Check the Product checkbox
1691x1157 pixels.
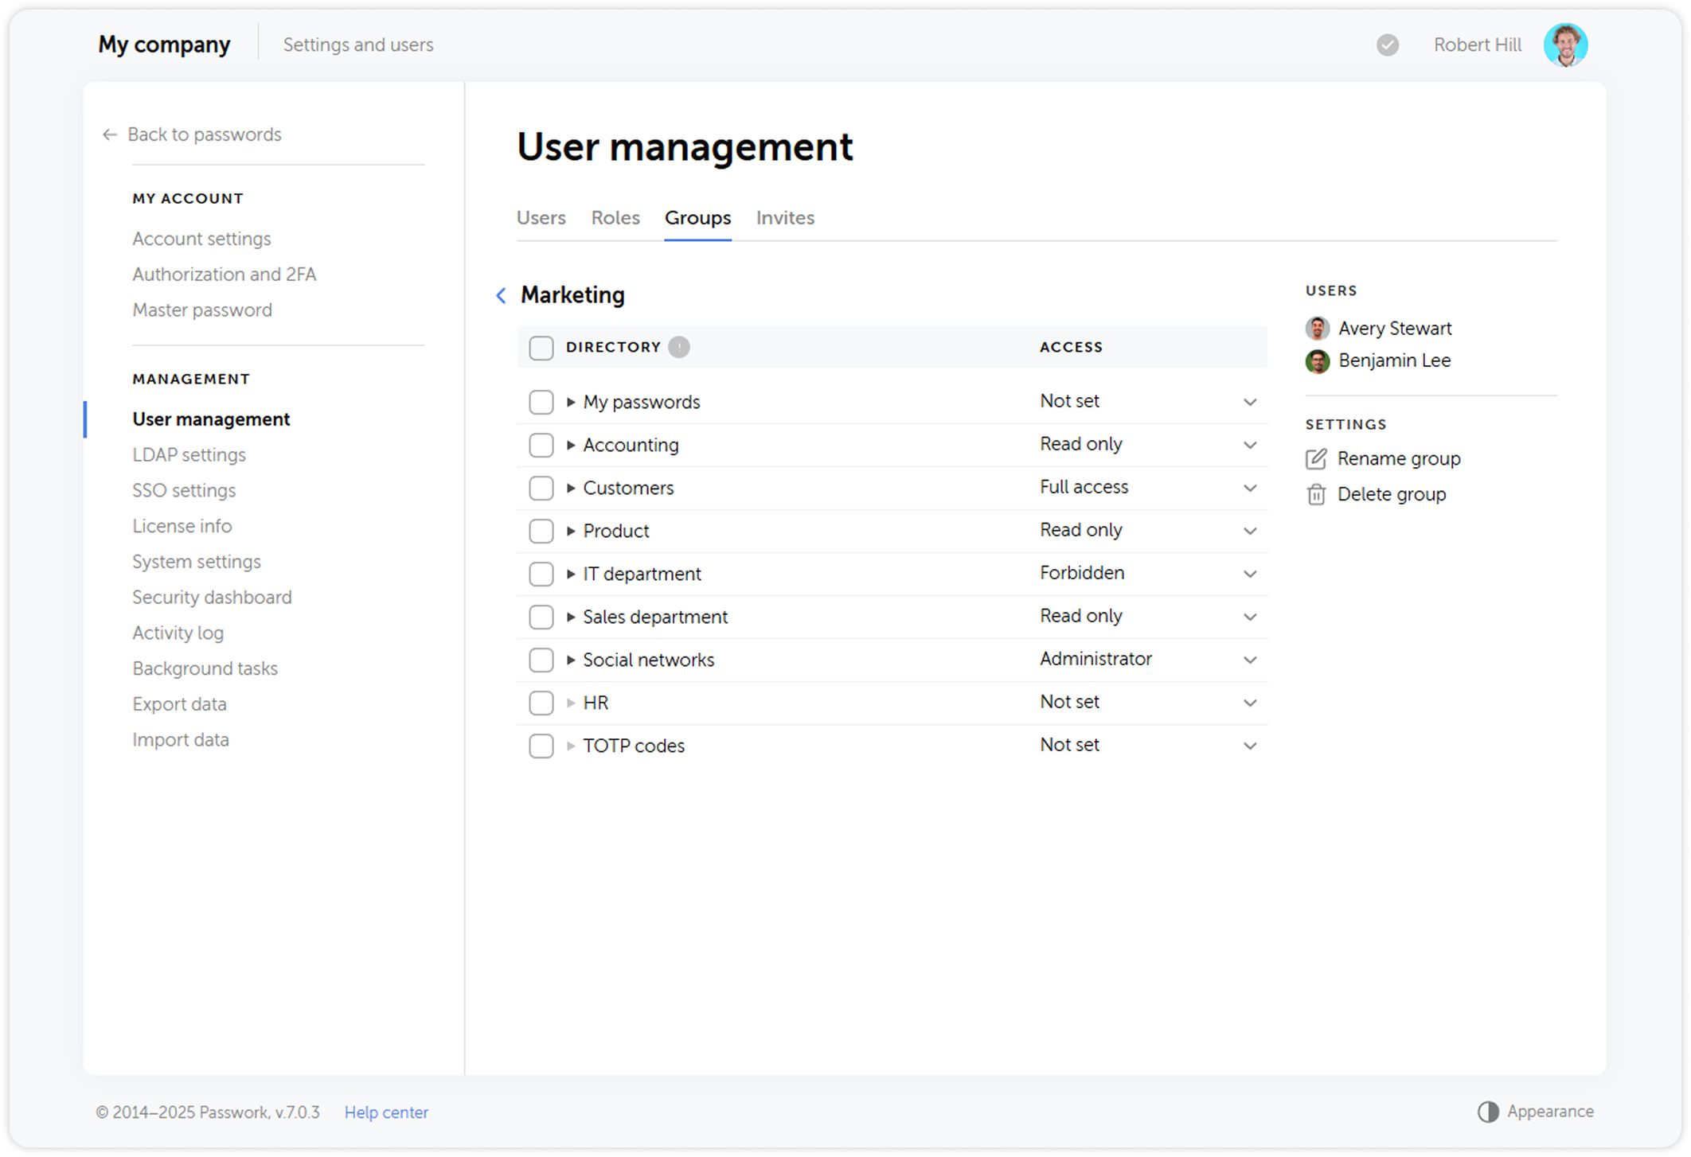(x=541, y=531)
